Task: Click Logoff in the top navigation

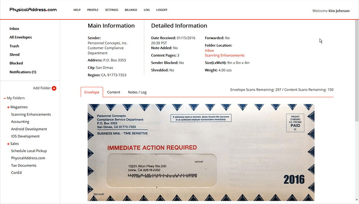Action: 162,10
